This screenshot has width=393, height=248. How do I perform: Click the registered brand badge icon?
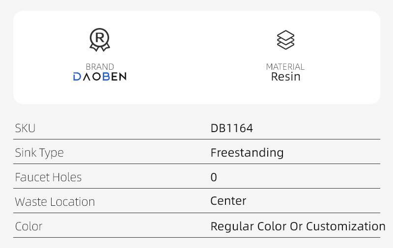(x=100, y=40)
